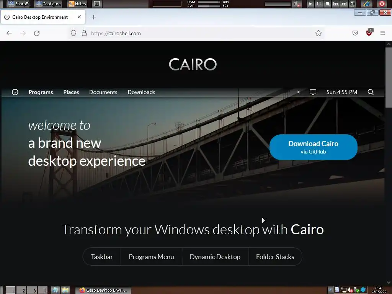Viewport: 392px width, 294px height.
Task: Click the network tray icon
Action: point(344,290)
